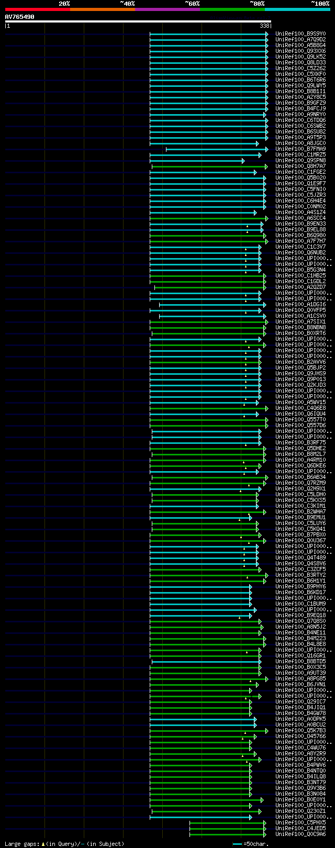Click UniRef100_A9NRY0 entry

click(x=300, y=115)
